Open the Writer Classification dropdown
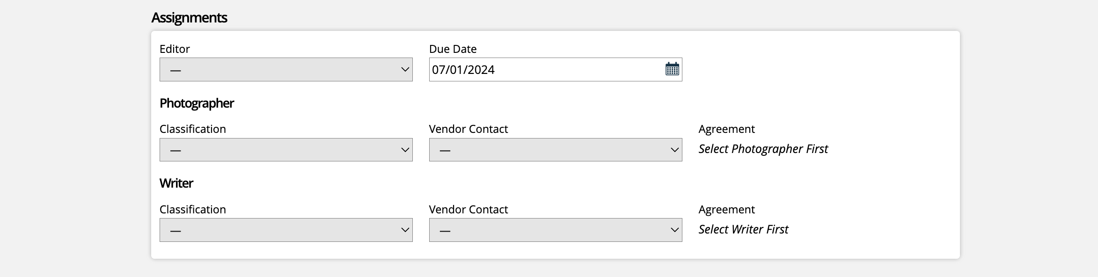This screenshot has height=277, width=1098. 286,230
